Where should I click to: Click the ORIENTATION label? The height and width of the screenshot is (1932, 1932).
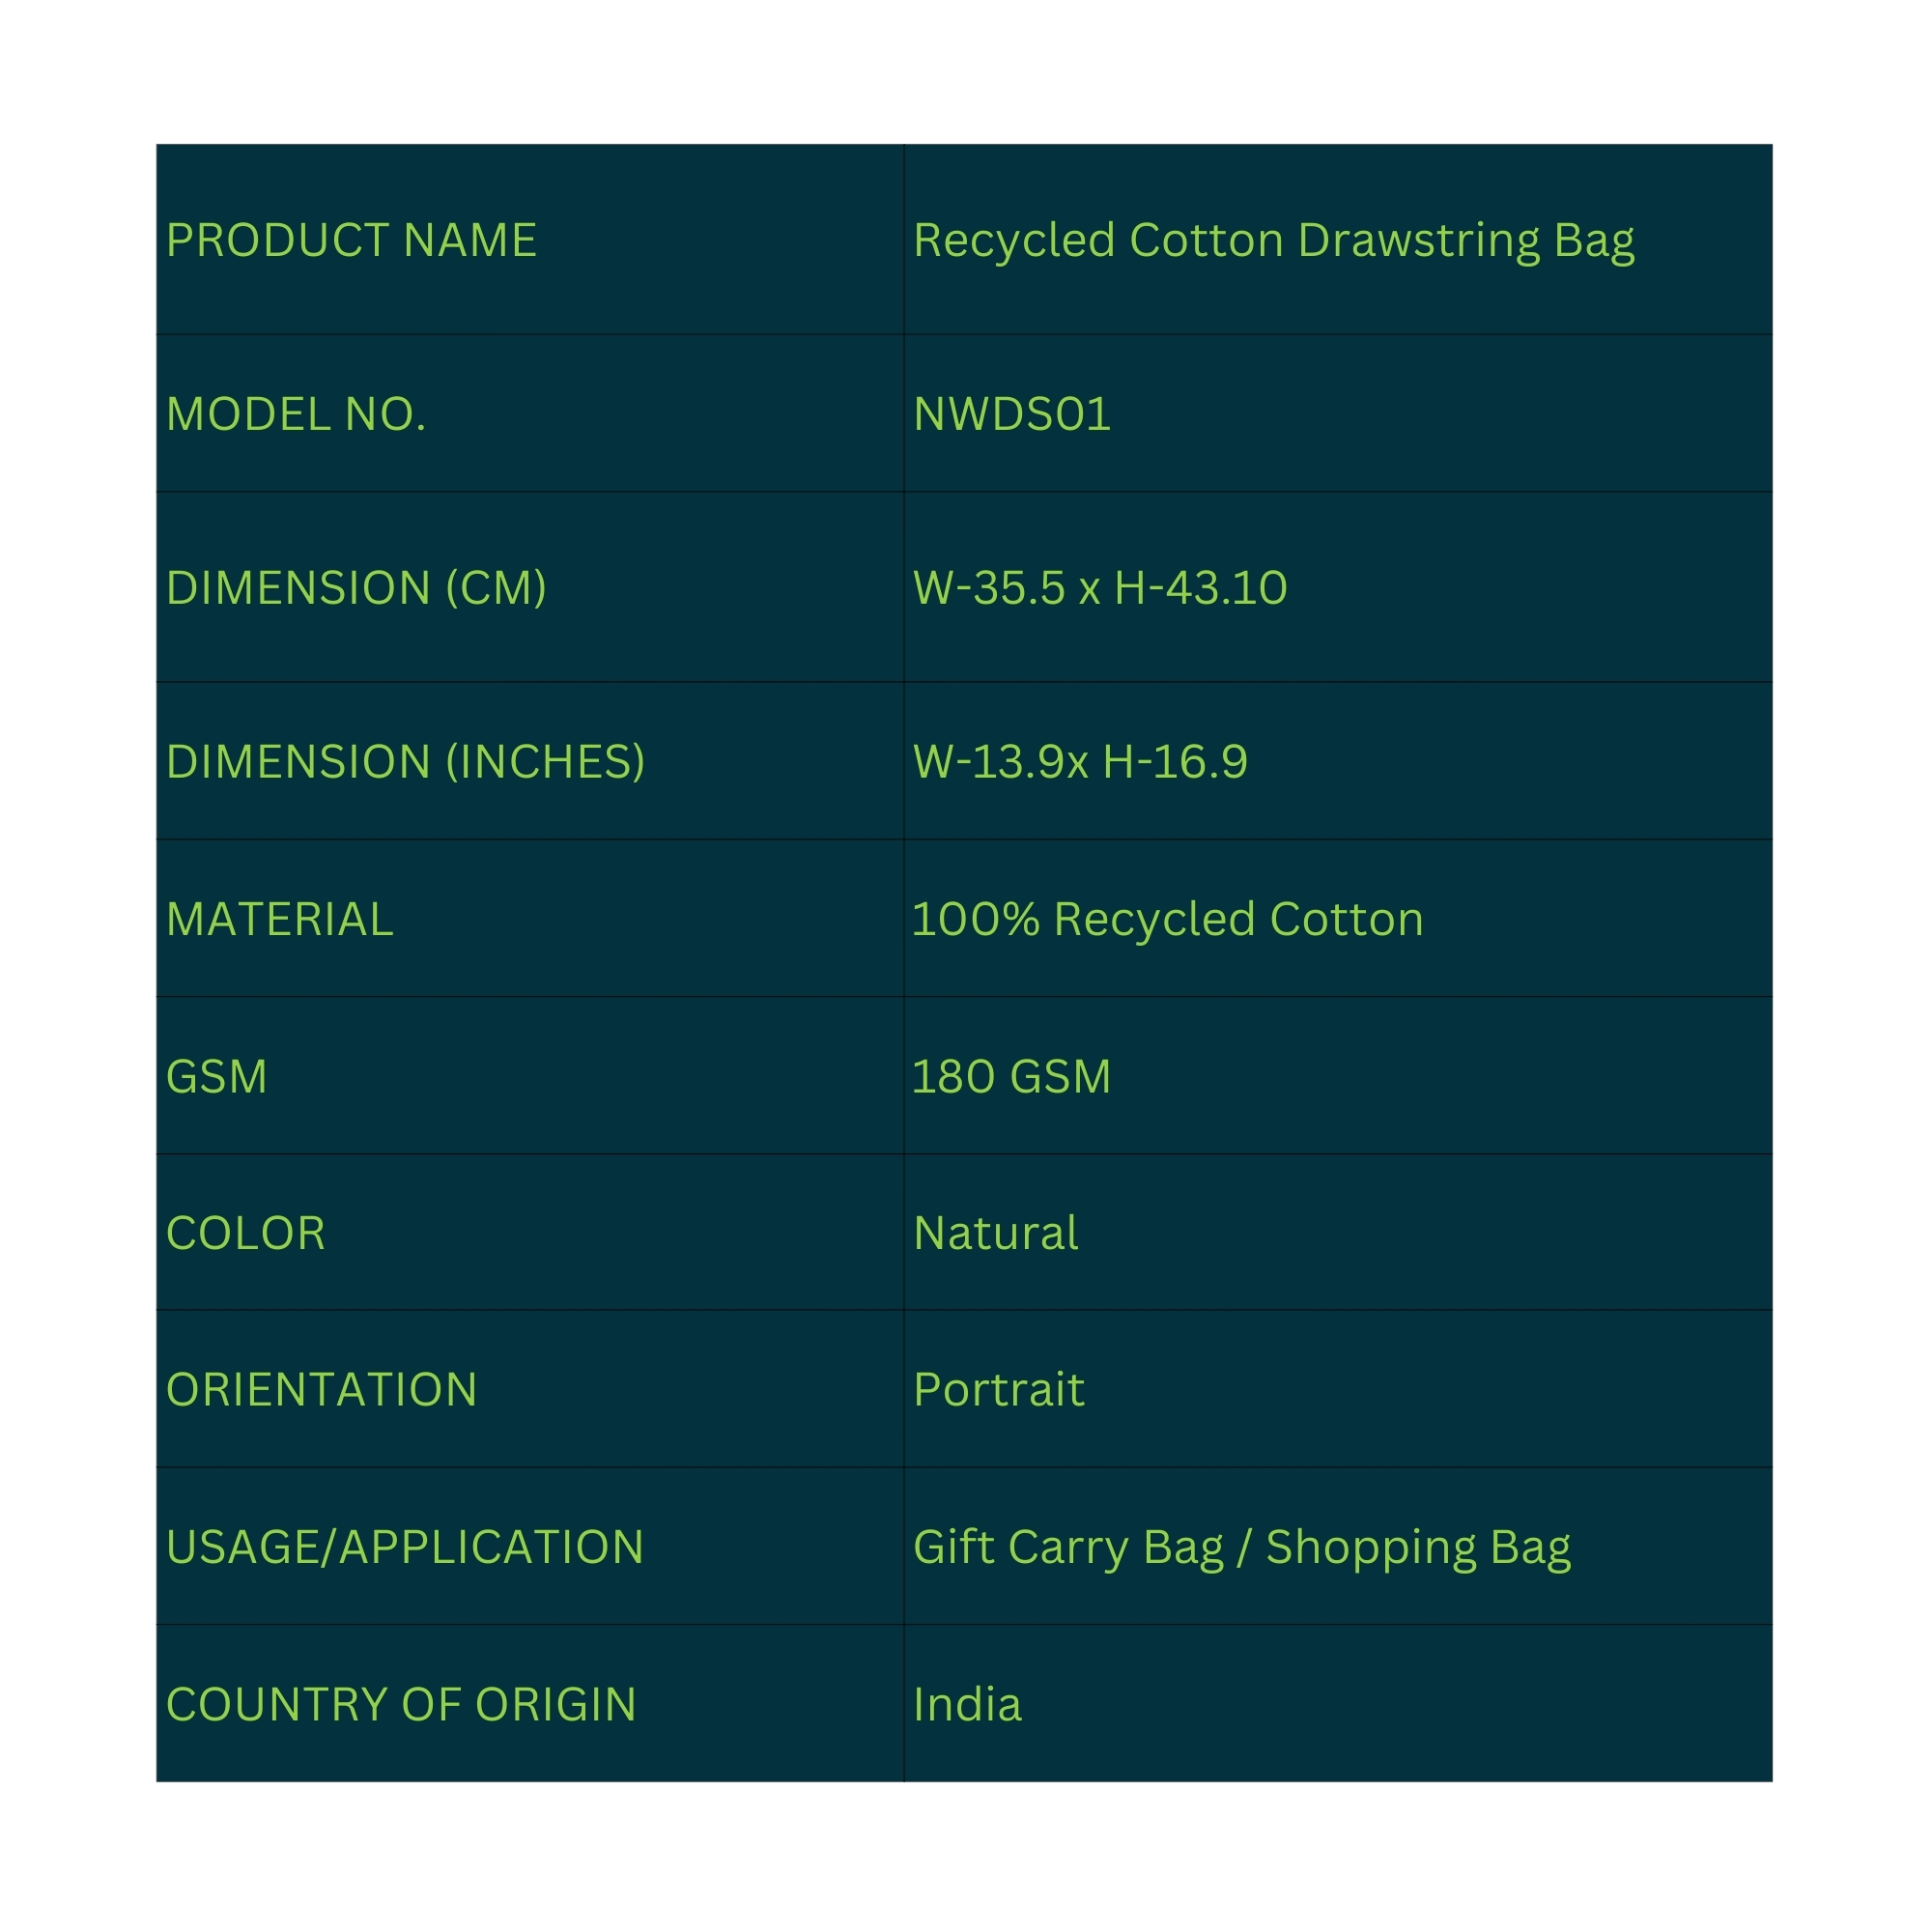(322, 1390)
